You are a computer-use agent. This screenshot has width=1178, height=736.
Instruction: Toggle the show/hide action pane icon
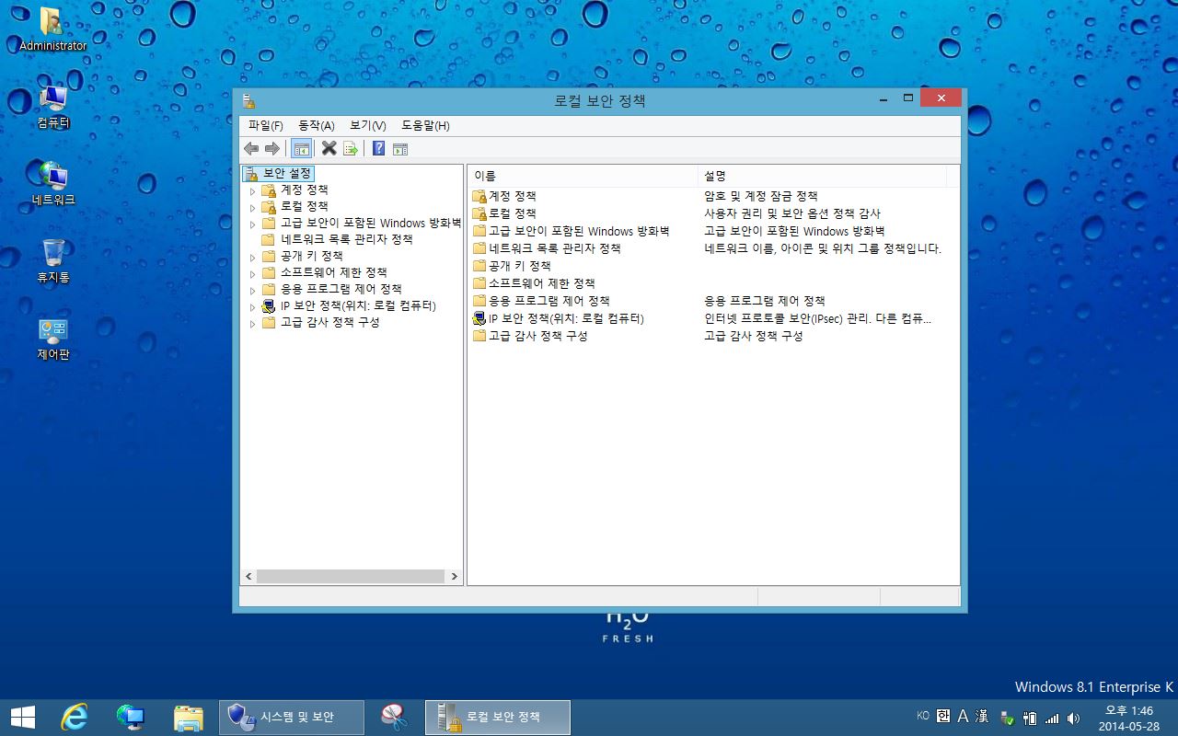click(x=400, y=148)
